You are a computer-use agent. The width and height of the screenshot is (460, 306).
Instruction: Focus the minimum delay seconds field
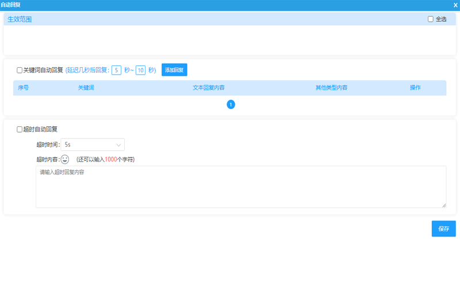click(116, 70)
